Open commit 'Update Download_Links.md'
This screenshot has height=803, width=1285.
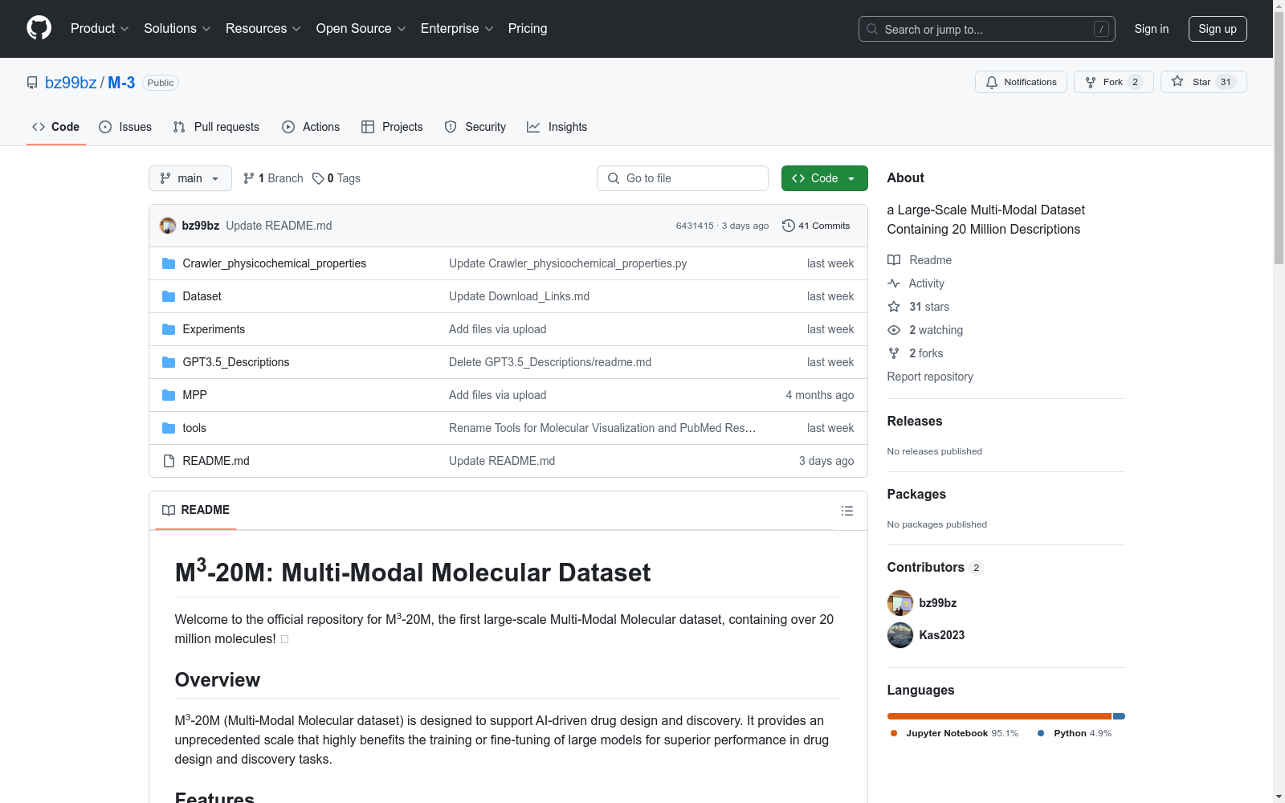[x=519, y=296]
